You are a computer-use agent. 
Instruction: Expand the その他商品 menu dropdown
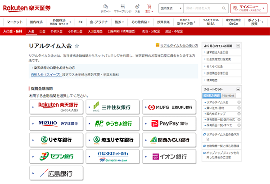click(140, 22)
